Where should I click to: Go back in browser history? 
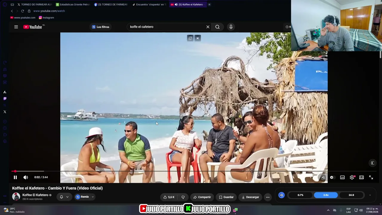[12, 11]
